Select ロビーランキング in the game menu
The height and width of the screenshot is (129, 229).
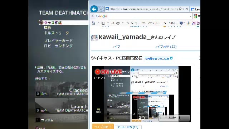click(58, 46)
